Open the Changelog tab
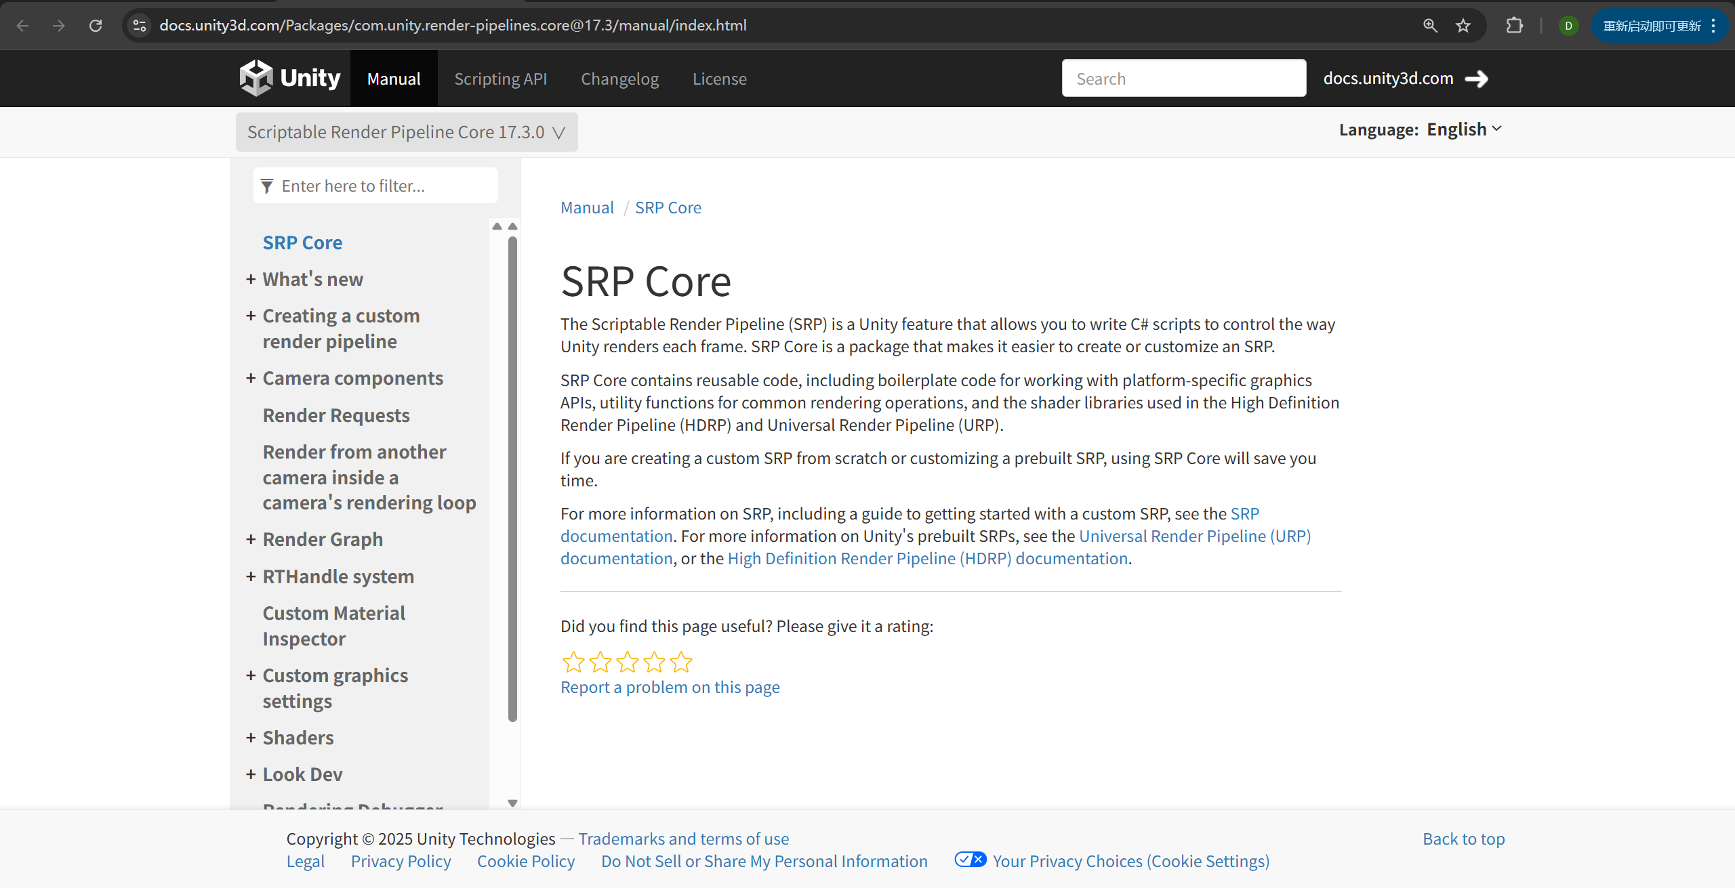The image size is (1735, 888). tap(619, 79)
